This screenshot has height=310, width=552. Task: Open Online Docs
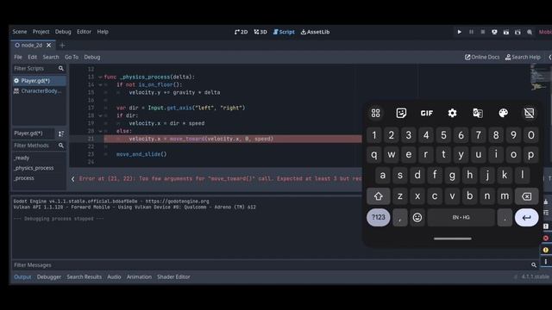click(482, 57)
